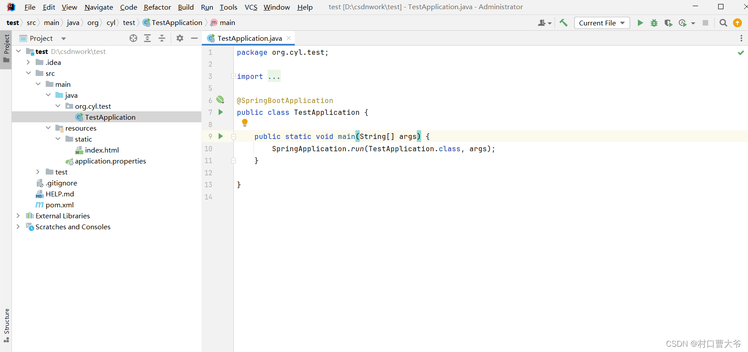Screen dimensions: 748x352
Task: Click the @SpringBootApplication annotation in code
Action: (285, 100)
